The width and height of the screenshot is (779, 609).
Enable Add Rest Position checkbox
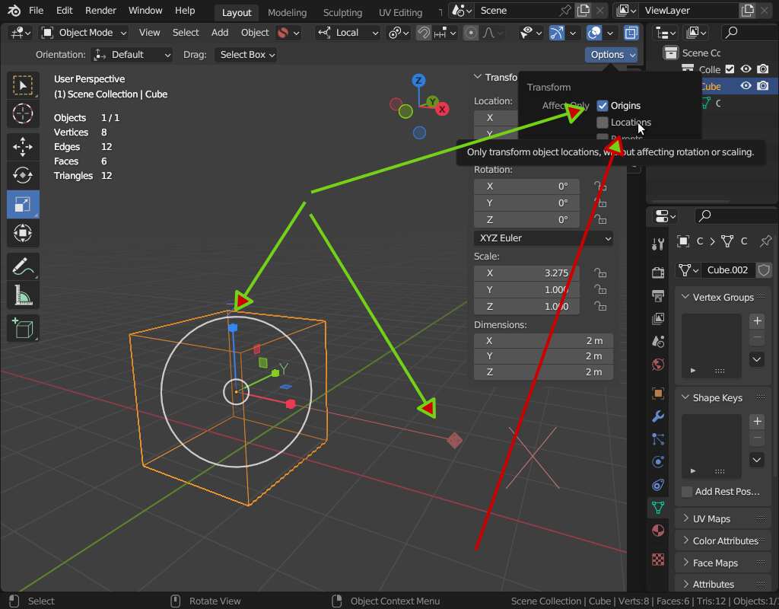(x=687, y=492)
